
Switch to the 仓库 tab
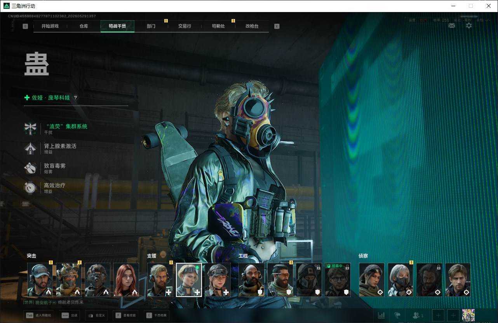(84, 26)
